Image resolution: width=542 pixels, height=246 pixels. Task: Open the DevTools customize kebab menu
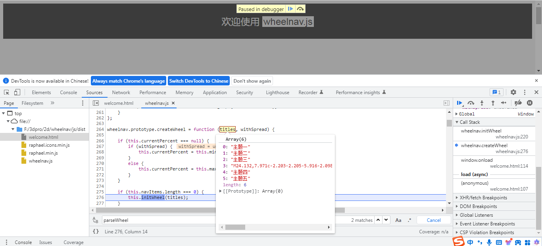coord(525,92)
